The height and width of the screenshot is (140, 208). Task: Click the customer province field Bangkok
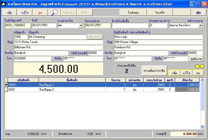coord(41,53)
